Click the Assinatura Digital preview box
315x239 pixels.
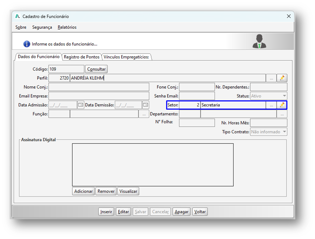[153, 165]
